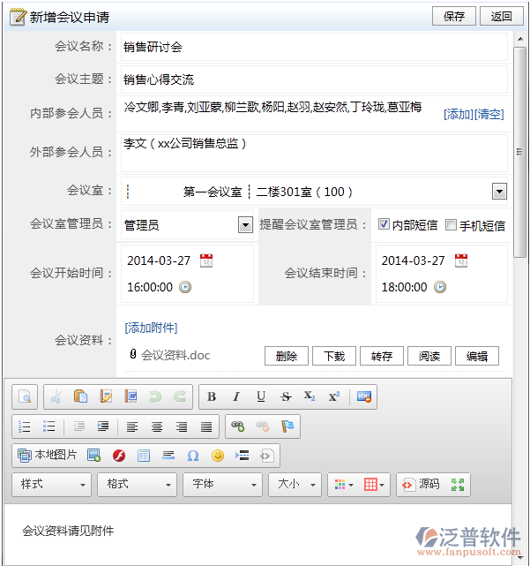Toggle the 内部短信 reminder checkbox

click(x=384, y=224)
